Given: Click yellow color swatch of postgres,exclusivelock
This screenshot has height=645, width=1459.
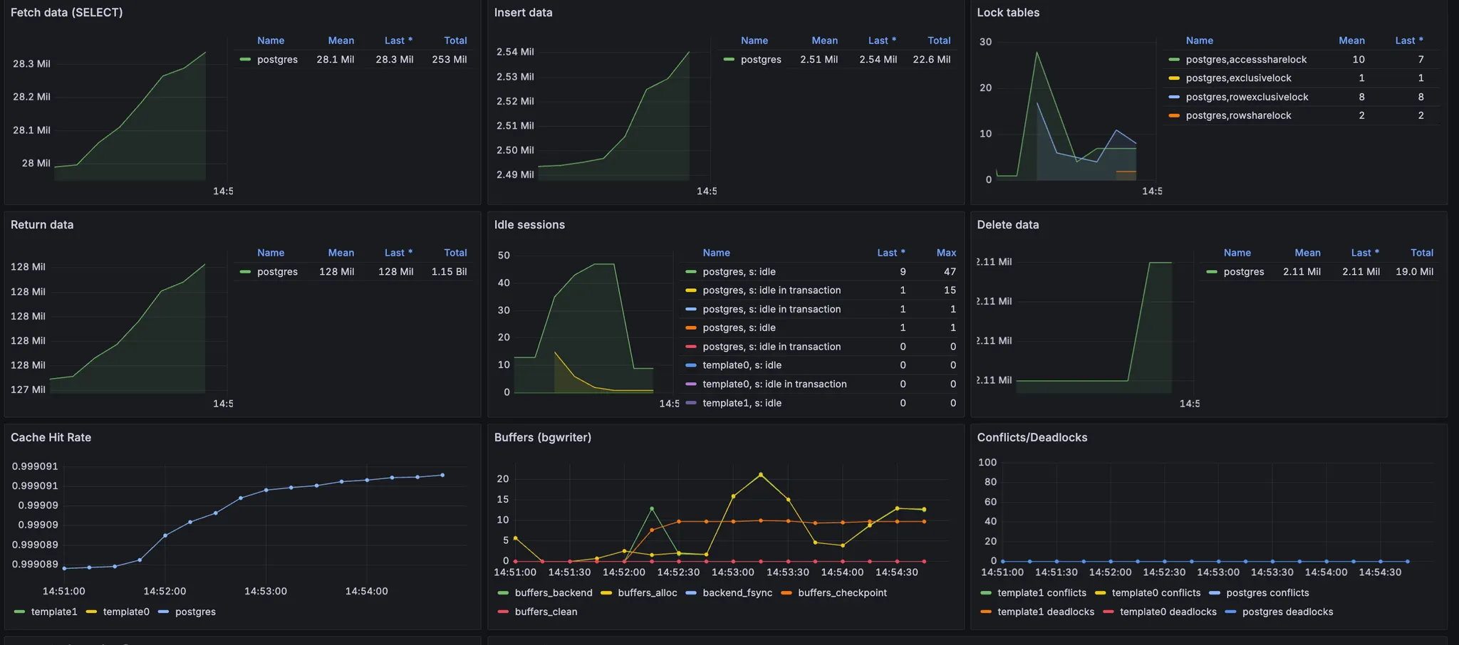Looking at the screenshot, I should click(1174, 78).
